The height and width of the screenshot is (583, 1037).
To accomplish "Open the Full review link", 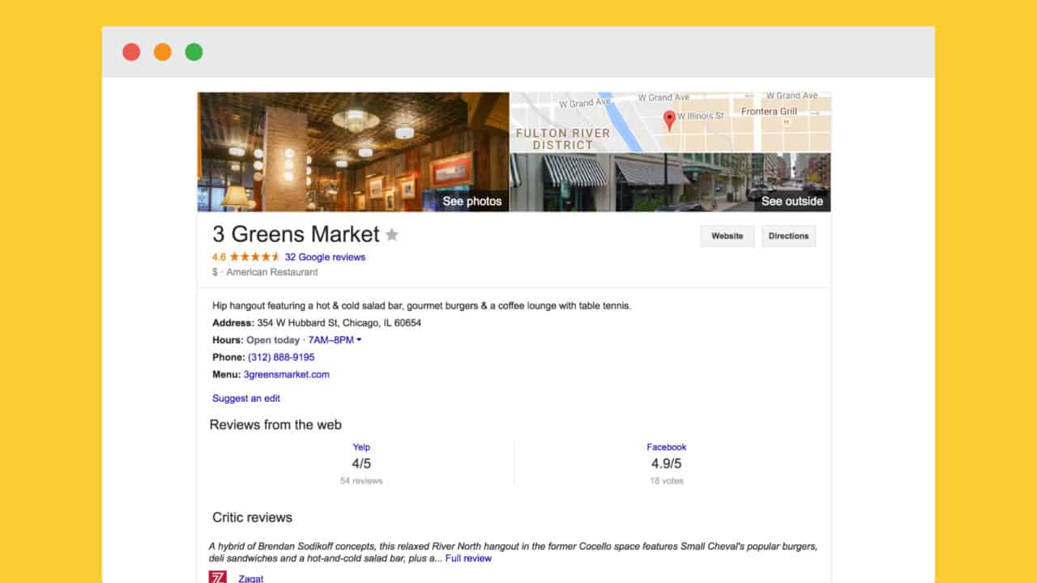I will click(468, 558).
